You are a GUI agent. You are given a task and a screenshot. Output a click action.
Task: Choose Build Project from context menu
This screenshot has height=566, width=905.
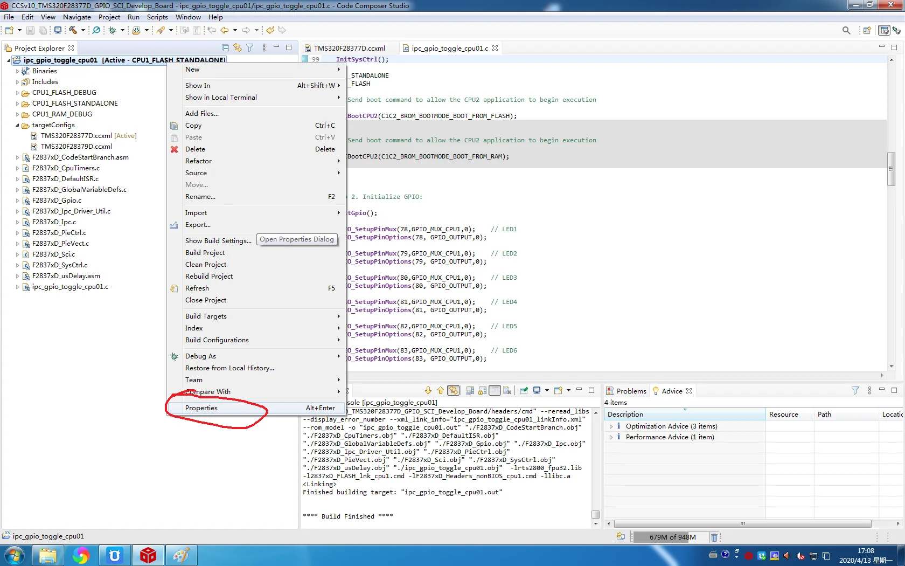coord(256,253)
